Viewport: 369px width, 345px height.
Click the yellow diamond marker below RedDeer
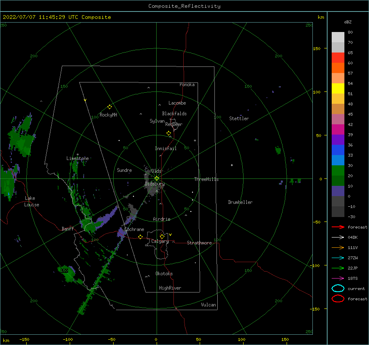[x=169, y=133]
